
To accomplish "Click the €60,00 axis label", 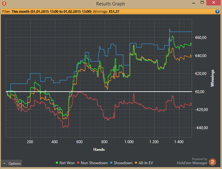I will coord(201,38).
